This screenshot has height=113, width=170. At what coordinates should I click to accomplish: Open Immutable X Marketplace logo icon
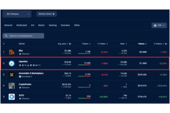click(x=12, y=75)
